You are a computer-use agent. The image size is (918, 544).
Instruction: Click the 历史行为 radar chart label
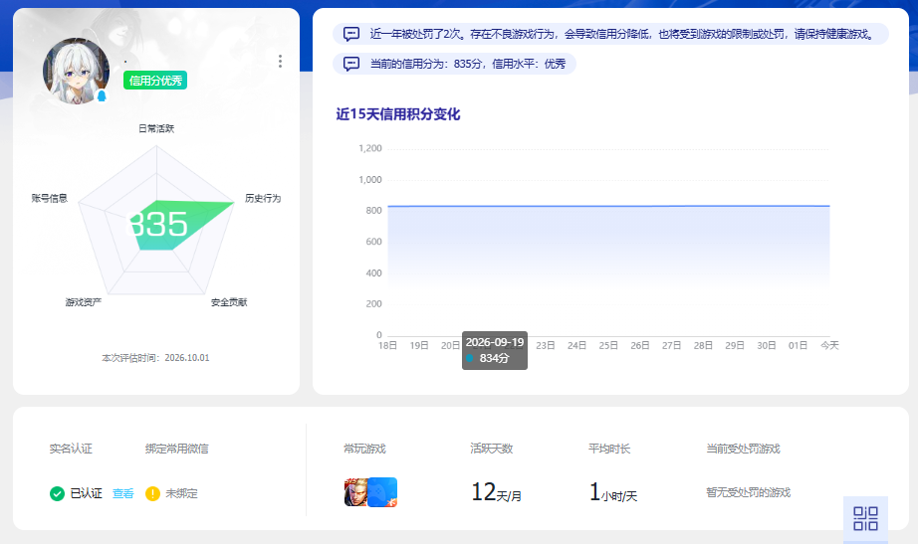(x=263, y=198)
